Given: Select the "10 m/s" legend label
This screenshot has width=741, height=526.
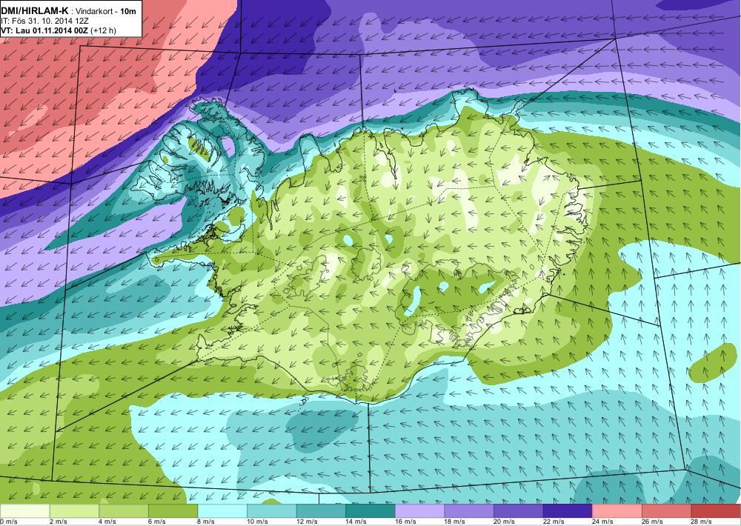Looking at the screenshot, I should tap(258, 522).
